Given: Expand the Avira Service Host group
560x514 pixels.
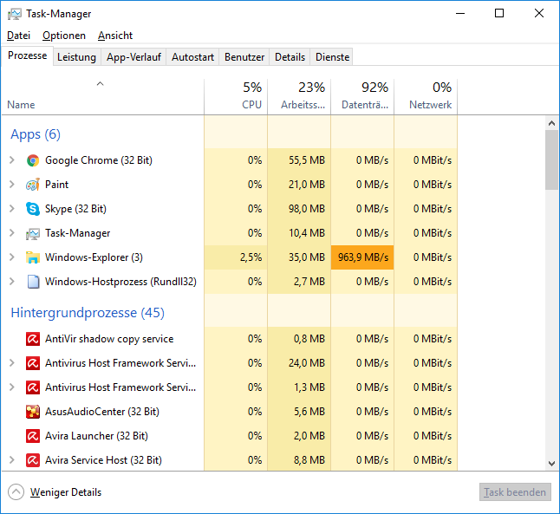Looking at the screenshot, I should (12, 460).
